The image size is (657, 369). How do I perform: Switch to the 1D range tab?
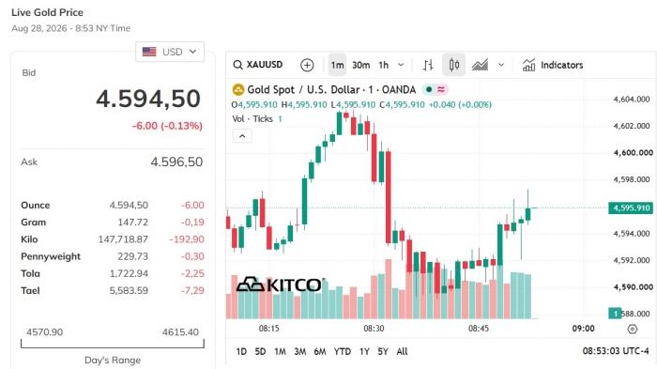(241, 351)
